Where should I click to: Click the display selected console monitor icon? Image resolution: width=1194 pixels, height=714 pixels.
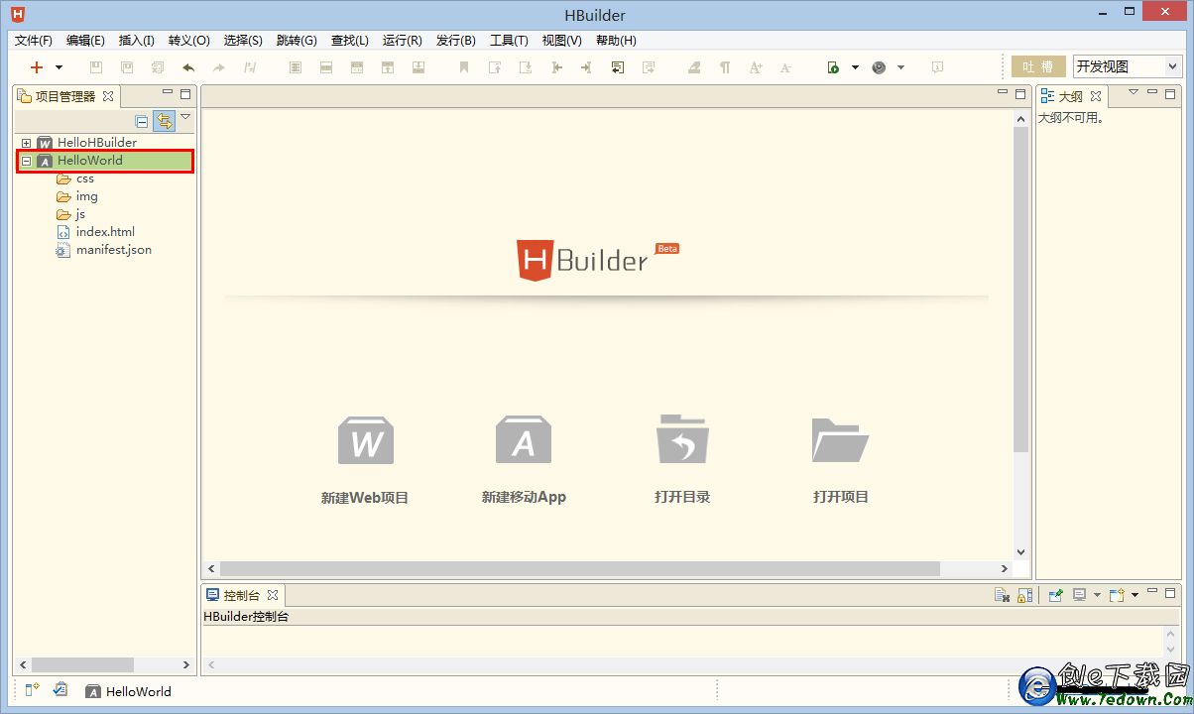(1079, 595)
